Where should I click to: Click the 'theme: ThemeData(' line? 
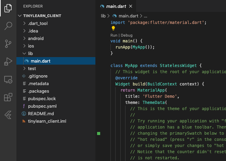click(146, 103)
